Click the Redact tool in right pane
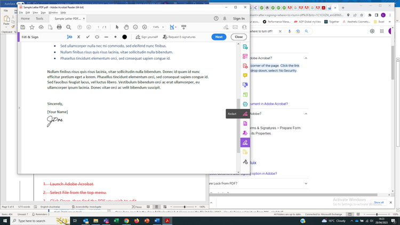This screenshot has height=225, width=400. point(245,114)
